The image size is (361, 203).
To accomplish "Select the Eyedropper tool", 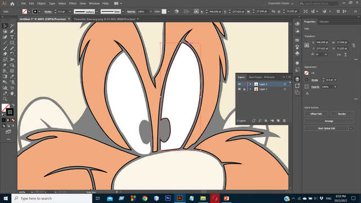I will click(x=12, y=77).
